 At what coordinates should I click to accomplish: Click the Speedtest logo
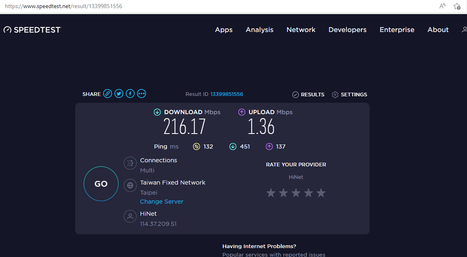coord(32,29)
